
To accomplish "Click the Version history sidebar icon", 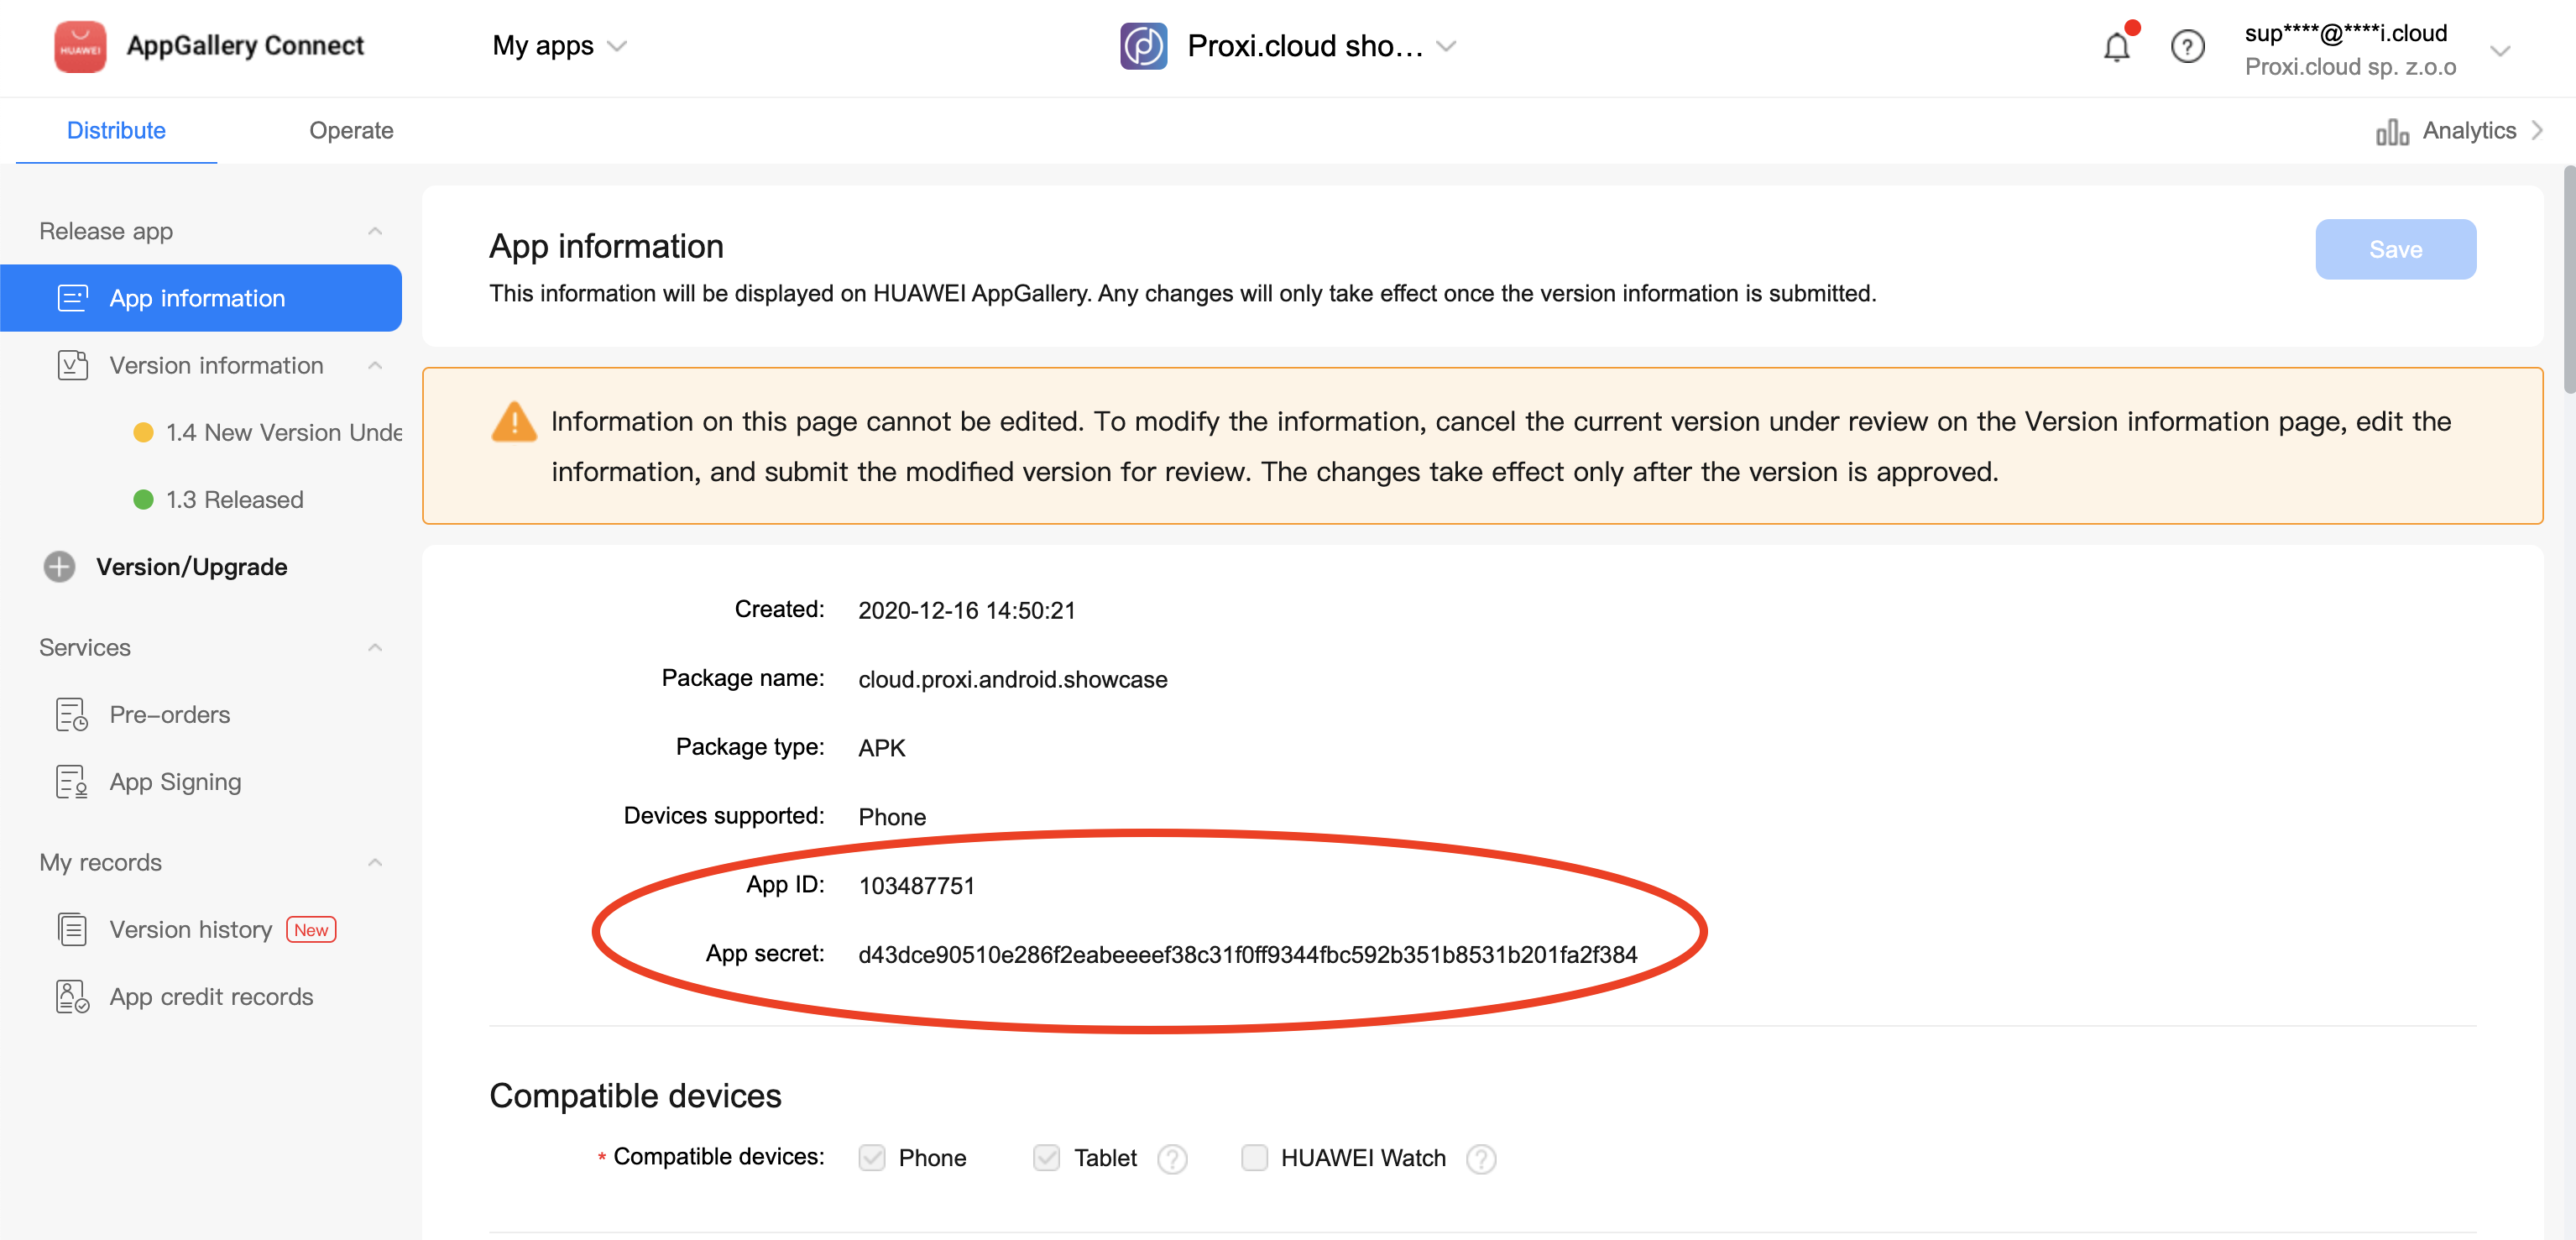I will [72, 930].
